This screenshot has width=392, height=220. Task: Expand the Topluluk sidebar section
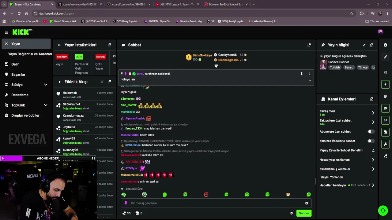point(46,105)
